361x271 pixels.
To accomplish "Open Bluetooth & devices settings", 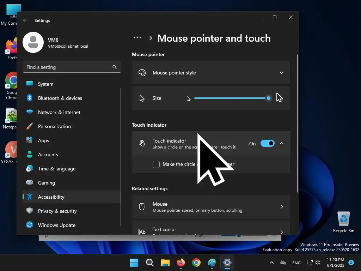I will coord(72,98).
